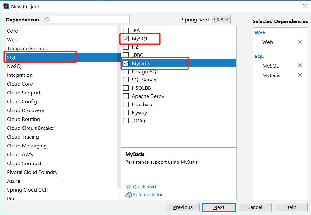Select Cloud Contract category
The image size is (311, 215).
[x=62, y=163]
